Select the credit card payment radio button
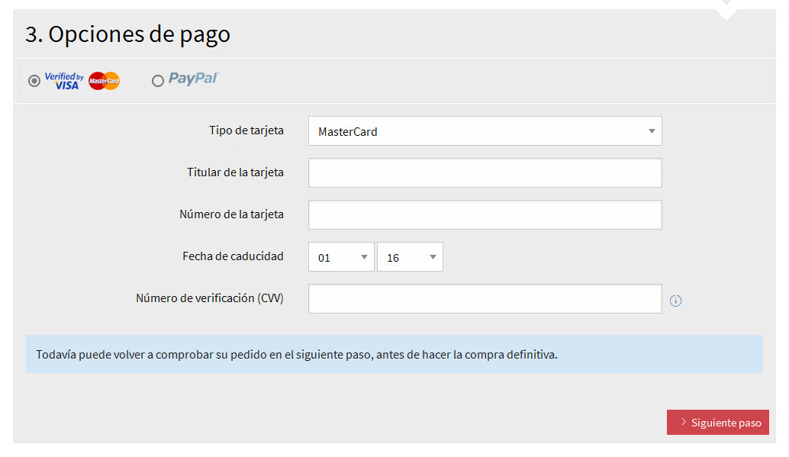Viewport: 789px width, 457px height. [34, 81]
